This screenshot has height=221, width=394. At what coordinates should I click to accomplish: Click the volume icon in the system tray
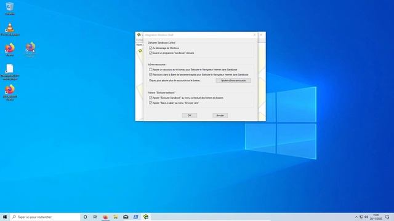[366, 217]
